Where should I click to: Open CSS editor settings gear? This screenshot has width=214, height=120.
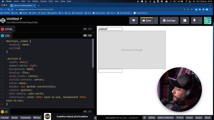[x=85, y=36]
